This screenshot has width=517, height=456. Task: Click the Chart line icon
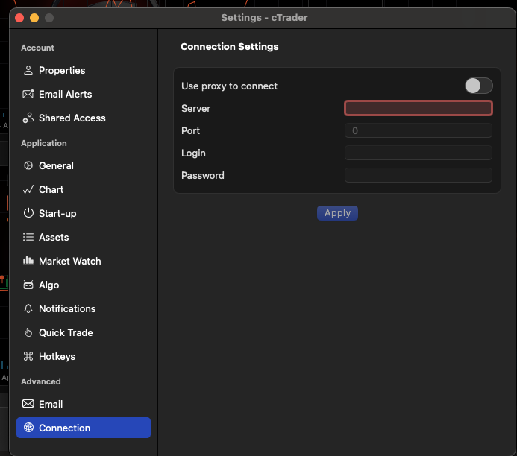pyautogui.click(x=28, y=190)
